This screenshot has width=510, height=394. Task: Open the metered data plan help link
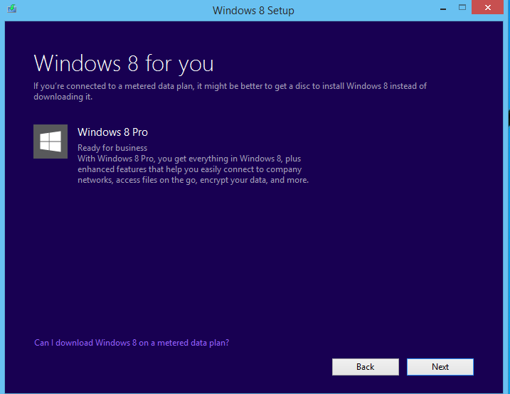click(x=132, y=343)
